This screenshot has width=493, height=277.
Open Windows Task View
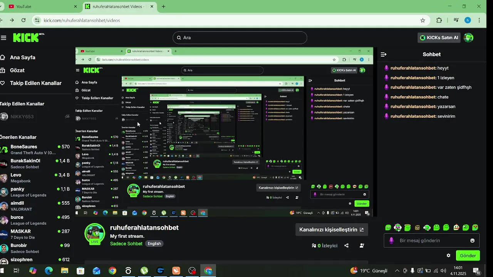click(16, 271)
